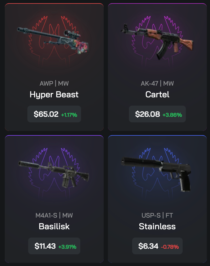Click the USP-S | FT label
This screenshot has width=210, height=266.
[x=157, y=215]
